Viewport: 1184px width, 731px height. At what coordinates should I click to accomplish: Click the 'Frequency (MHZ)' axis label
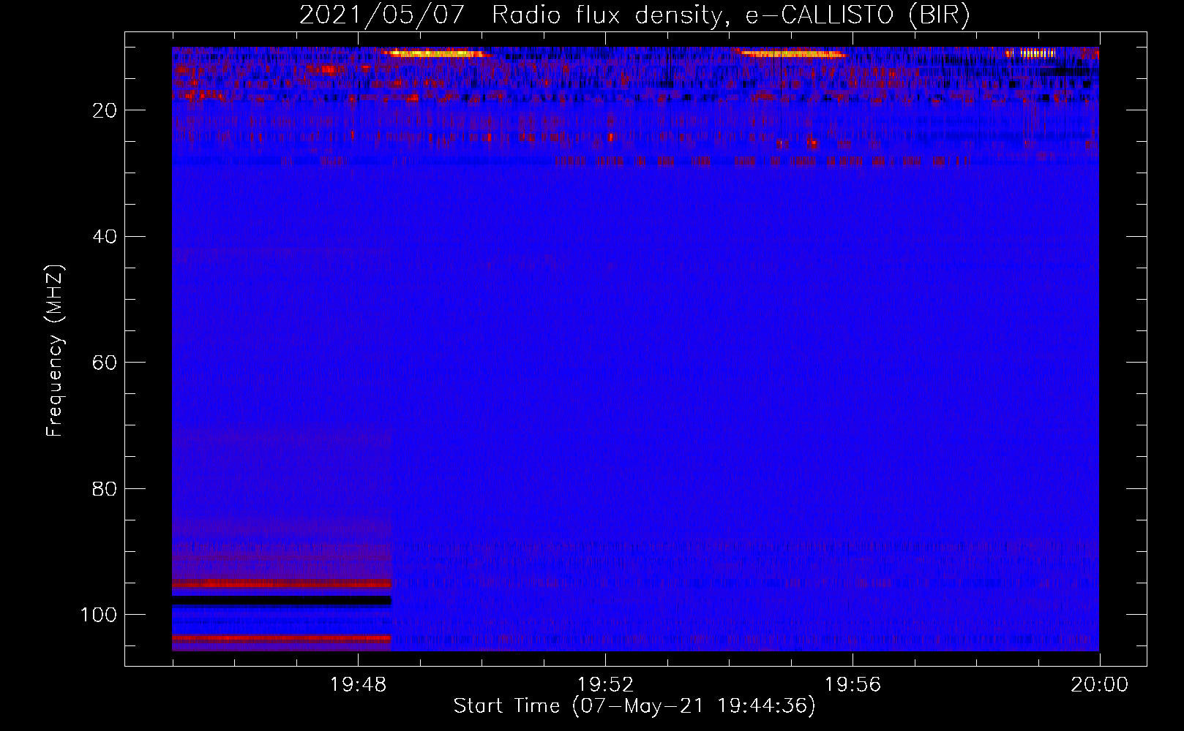55,350
